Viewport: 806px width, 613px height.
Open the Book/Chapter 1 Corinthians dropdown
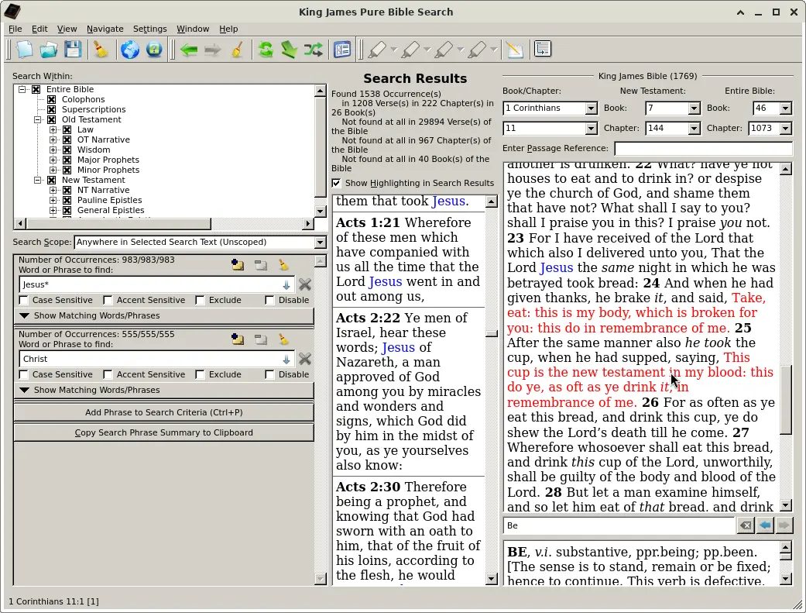tap(592, 108)
